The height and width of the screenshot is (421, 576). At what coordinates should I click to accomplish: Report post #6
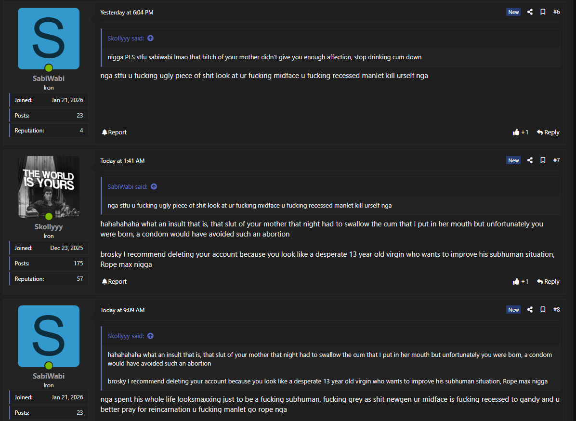(114, 132)
